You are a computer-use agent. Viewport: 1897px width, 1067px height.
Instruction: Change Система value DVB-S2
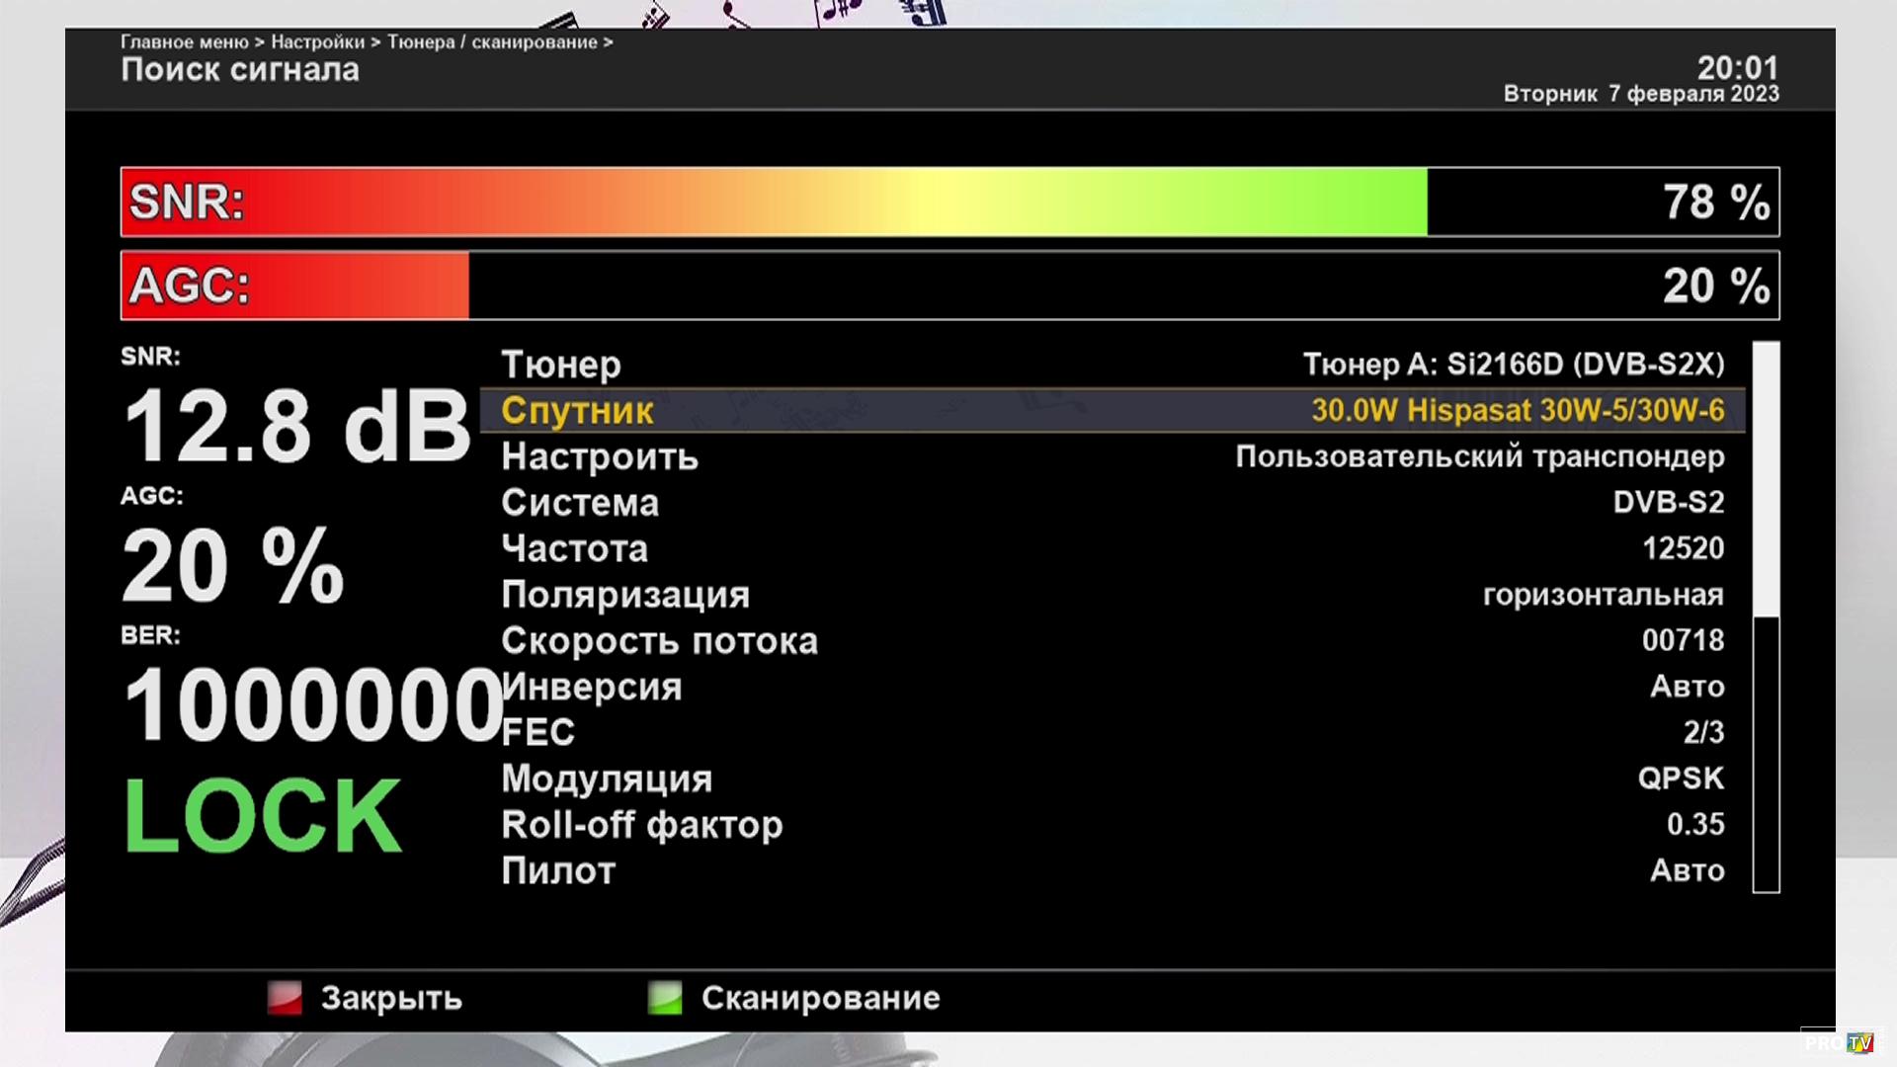tap(1668, 502)
